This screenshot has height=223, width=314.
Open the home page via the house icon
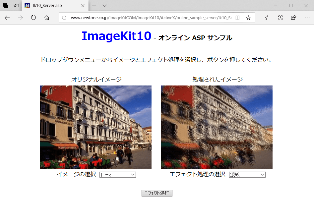tap(47, 18)
